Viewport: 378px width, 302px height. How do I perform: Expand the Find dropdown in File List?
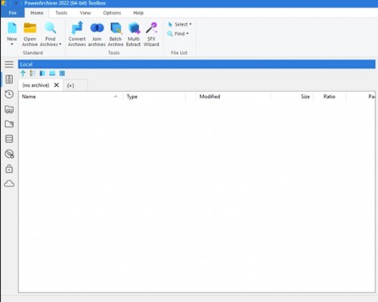click(x=178, y=34)
